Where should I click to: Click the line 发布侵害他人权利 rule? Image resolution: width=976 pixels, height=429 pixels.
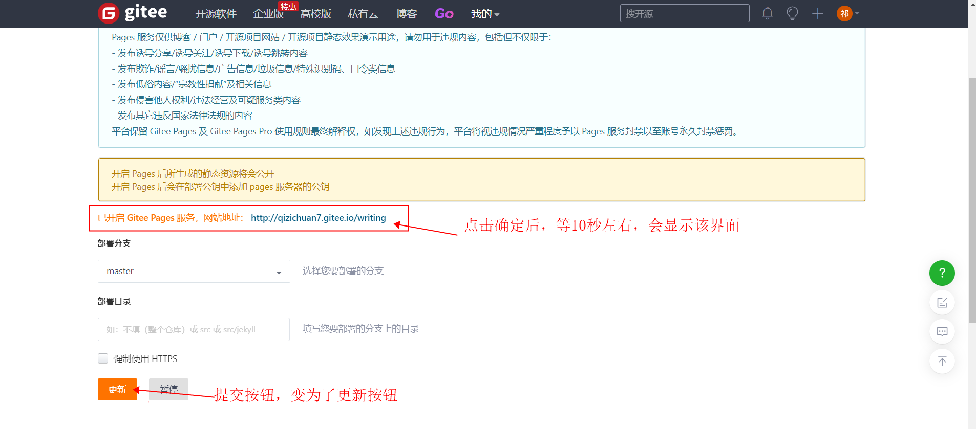point(206,100)
